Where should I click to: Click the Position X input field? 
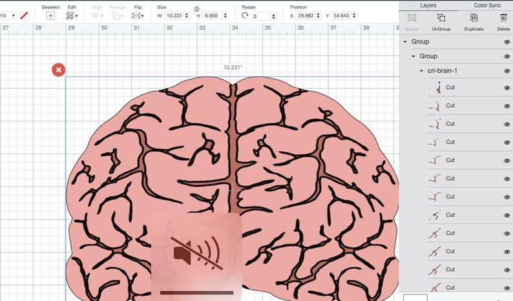coord(306,16)
